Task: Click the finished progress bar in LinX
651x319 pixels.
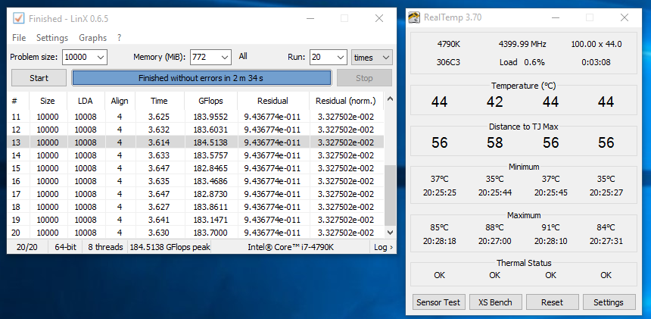Action: [x=202, y=78]
